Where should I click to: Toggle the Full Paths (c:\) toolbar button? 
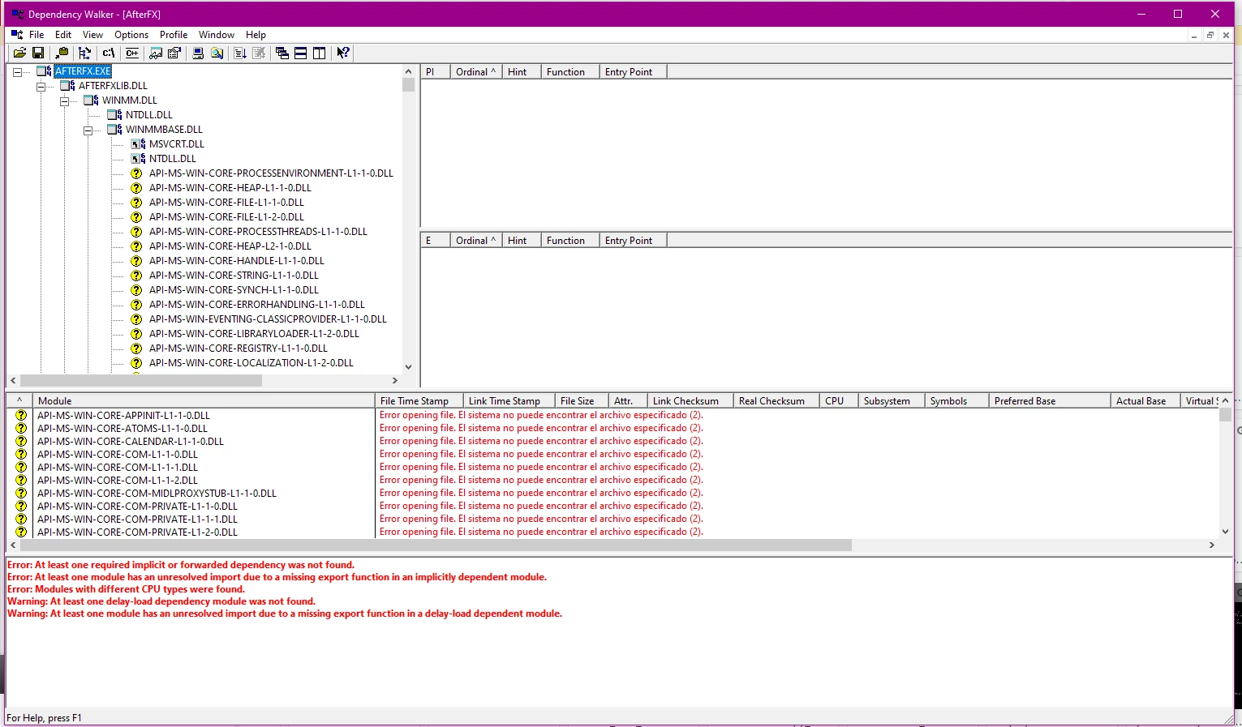(108, 53)
